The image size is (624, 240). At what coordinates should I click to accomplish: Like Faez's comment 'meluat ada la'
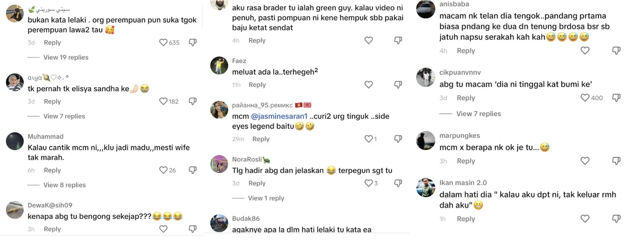(369, 84)
